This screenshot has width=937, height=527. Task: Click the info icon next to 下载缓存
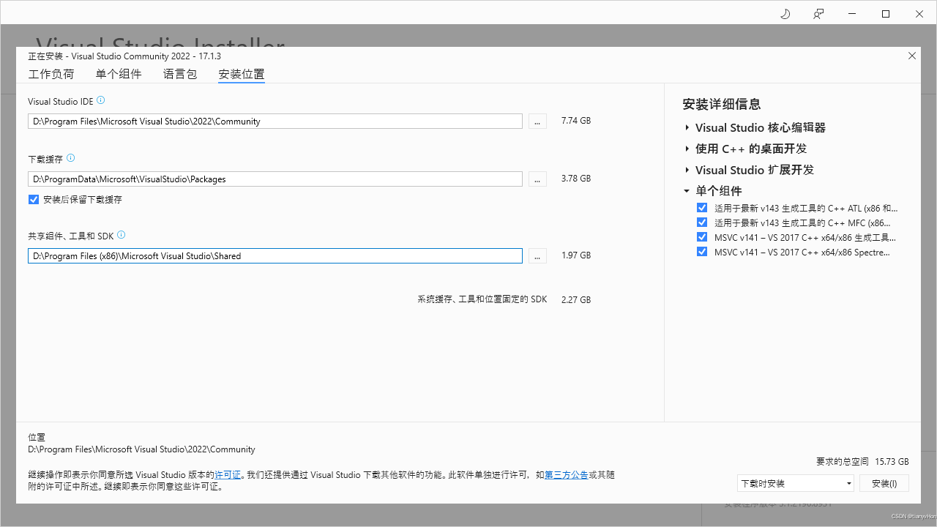[71, 158]
